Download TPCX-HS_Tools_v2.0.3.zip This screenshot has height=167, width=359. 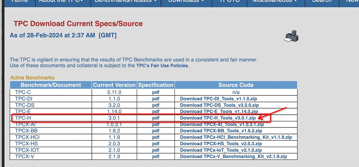tap(221, 143)
